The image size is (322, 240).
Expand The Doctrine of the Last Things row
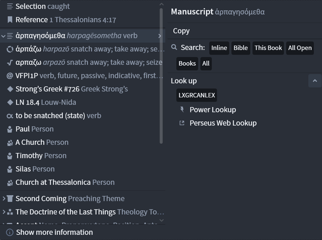4,212
